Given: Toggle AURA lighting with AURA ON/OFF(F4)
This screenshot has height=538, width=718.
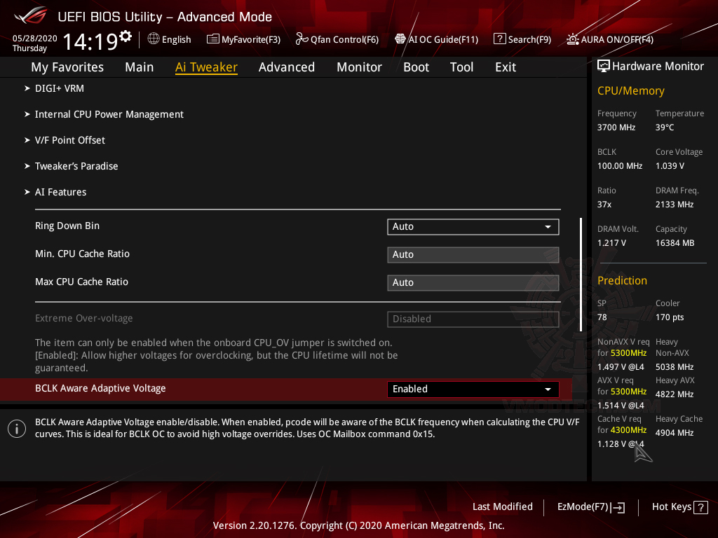Looking at the screenshot, I should point(609,39).
